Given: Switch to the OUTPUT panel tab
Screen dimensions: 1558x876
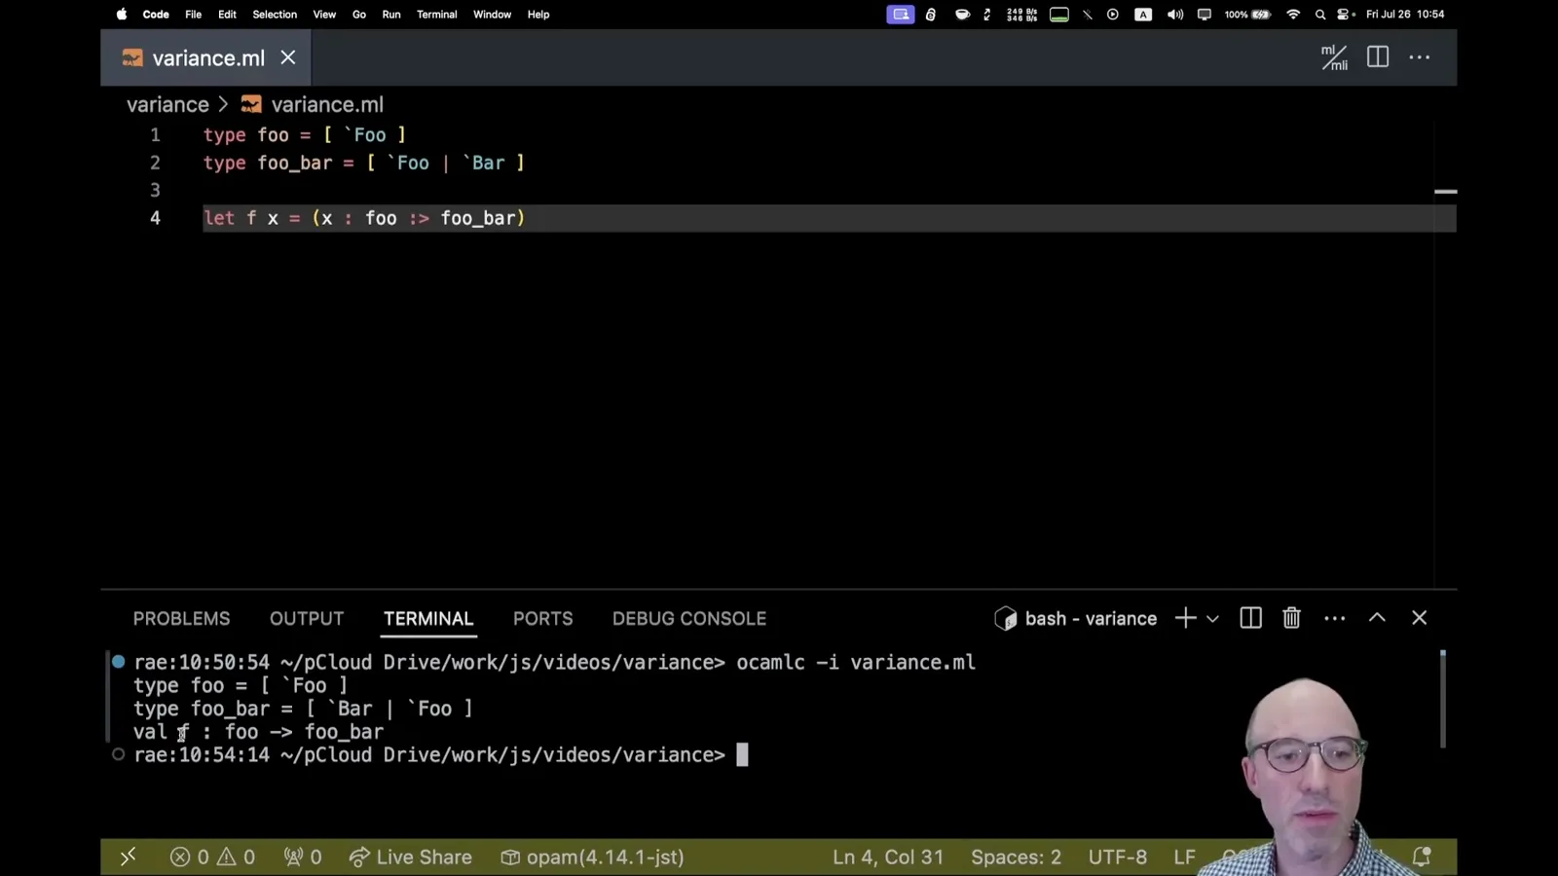Looking at the screenshot, I should click(307, 618).
